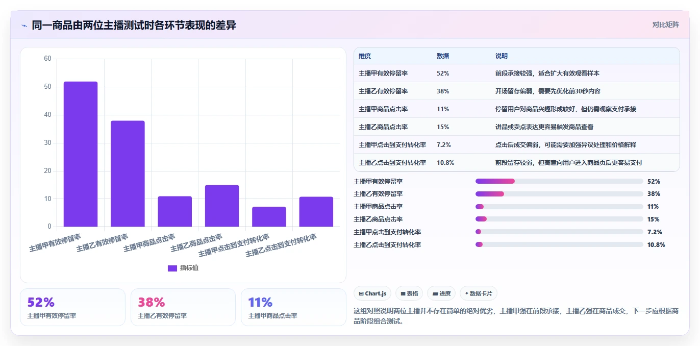The width and height of the screenshot is (700, 346).
Task: Click the note 讲品或卖点表达更容易触发商品查看
Action: [x=544, y=127]
